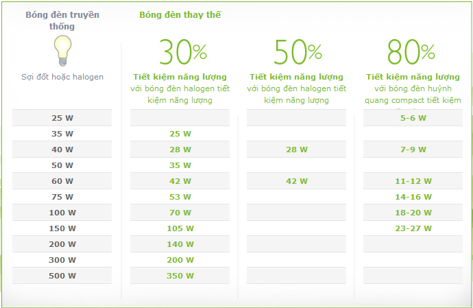Click the 18-20 W cell
Screen dimensions: 473x308
(x=413, y=213)
